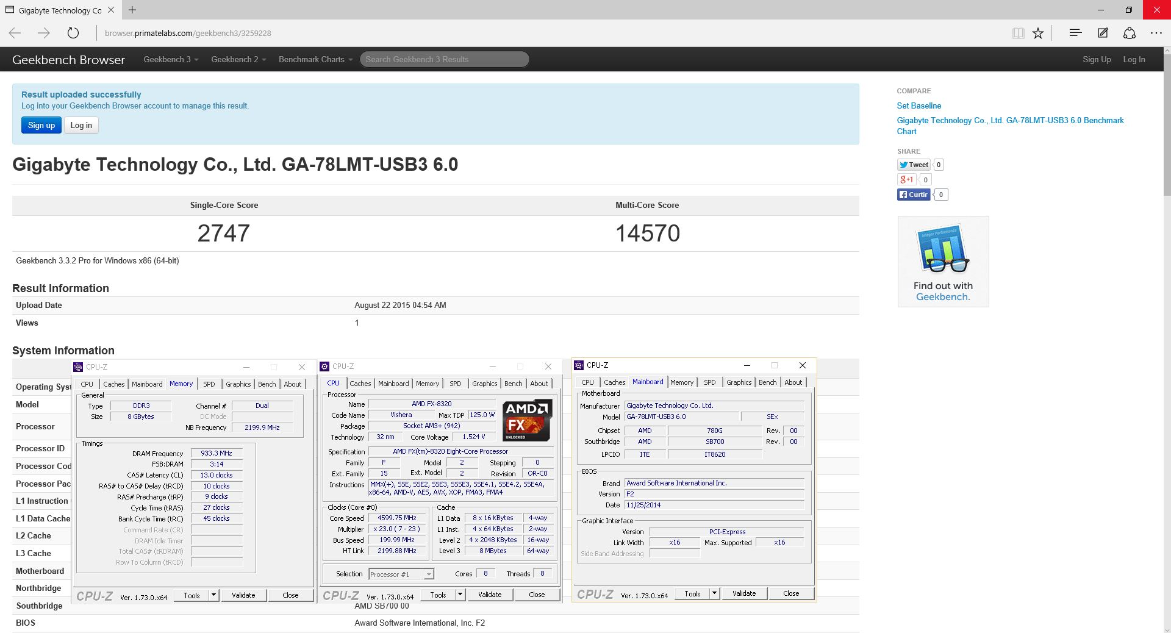Select About tab in Mainboard CPU-Z window
1171x633 pixels.
coord(793,382)
